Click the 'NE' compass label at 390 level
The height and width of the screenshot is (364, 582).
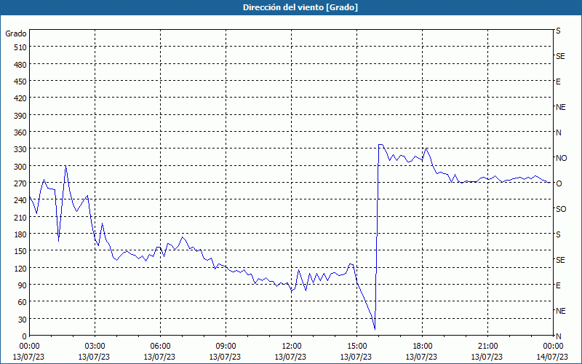tap(560, 107)
